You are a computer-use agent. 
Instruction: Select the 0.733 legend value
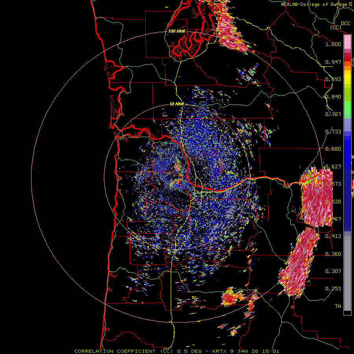[333, 132]
